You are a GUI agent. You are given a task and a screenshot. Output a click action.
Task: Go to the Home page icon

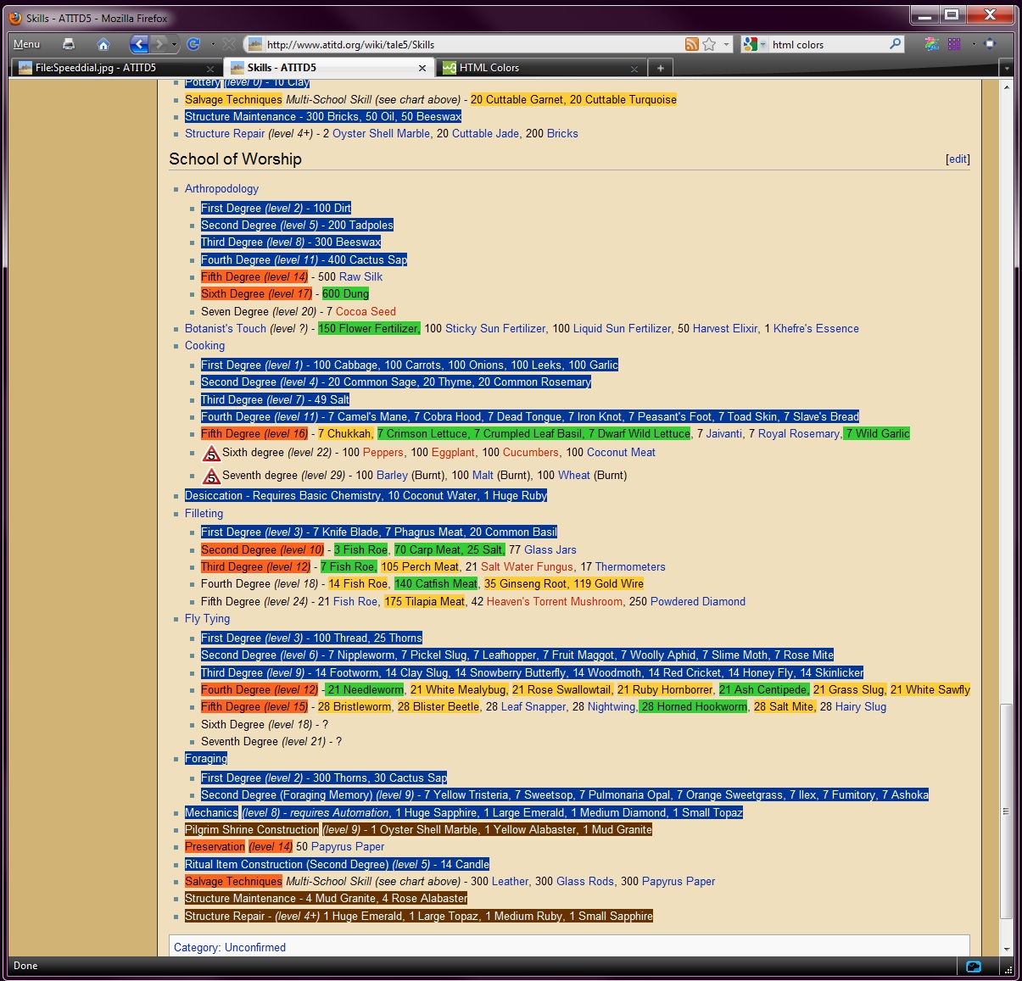point(103,44)
